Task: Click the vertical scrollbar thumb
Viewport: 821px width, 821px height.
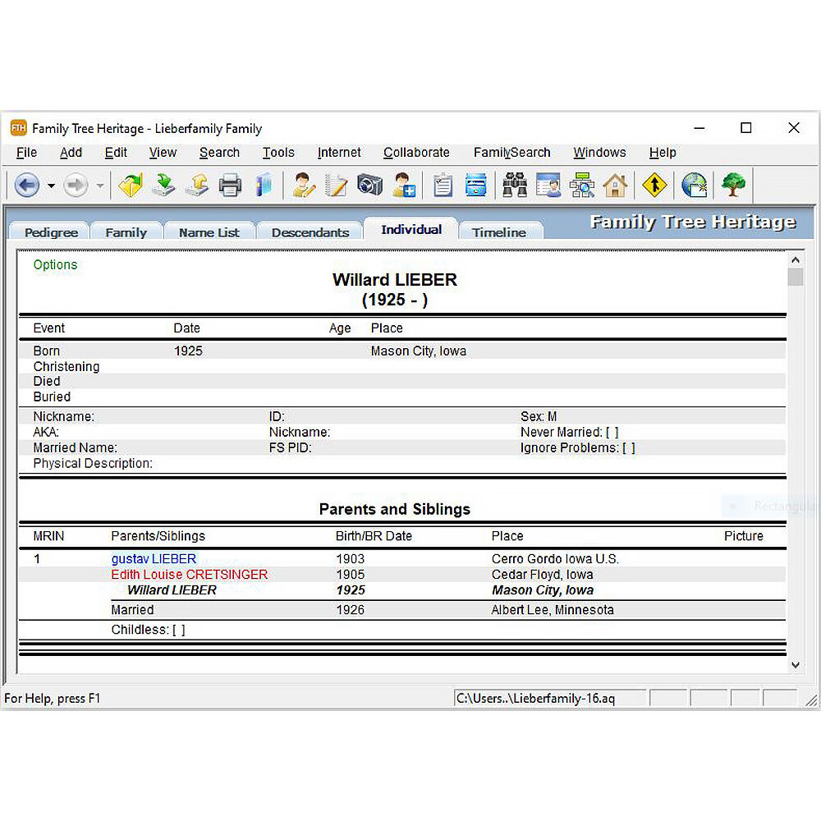Action: coord(796,277)
